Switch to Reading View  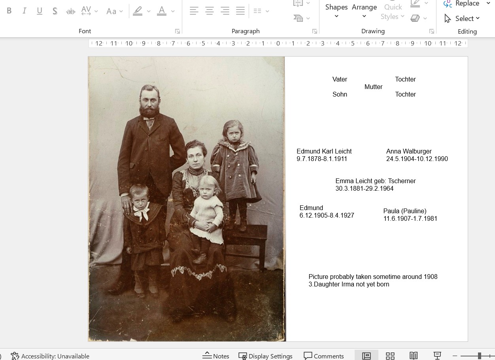coord(414,356)
